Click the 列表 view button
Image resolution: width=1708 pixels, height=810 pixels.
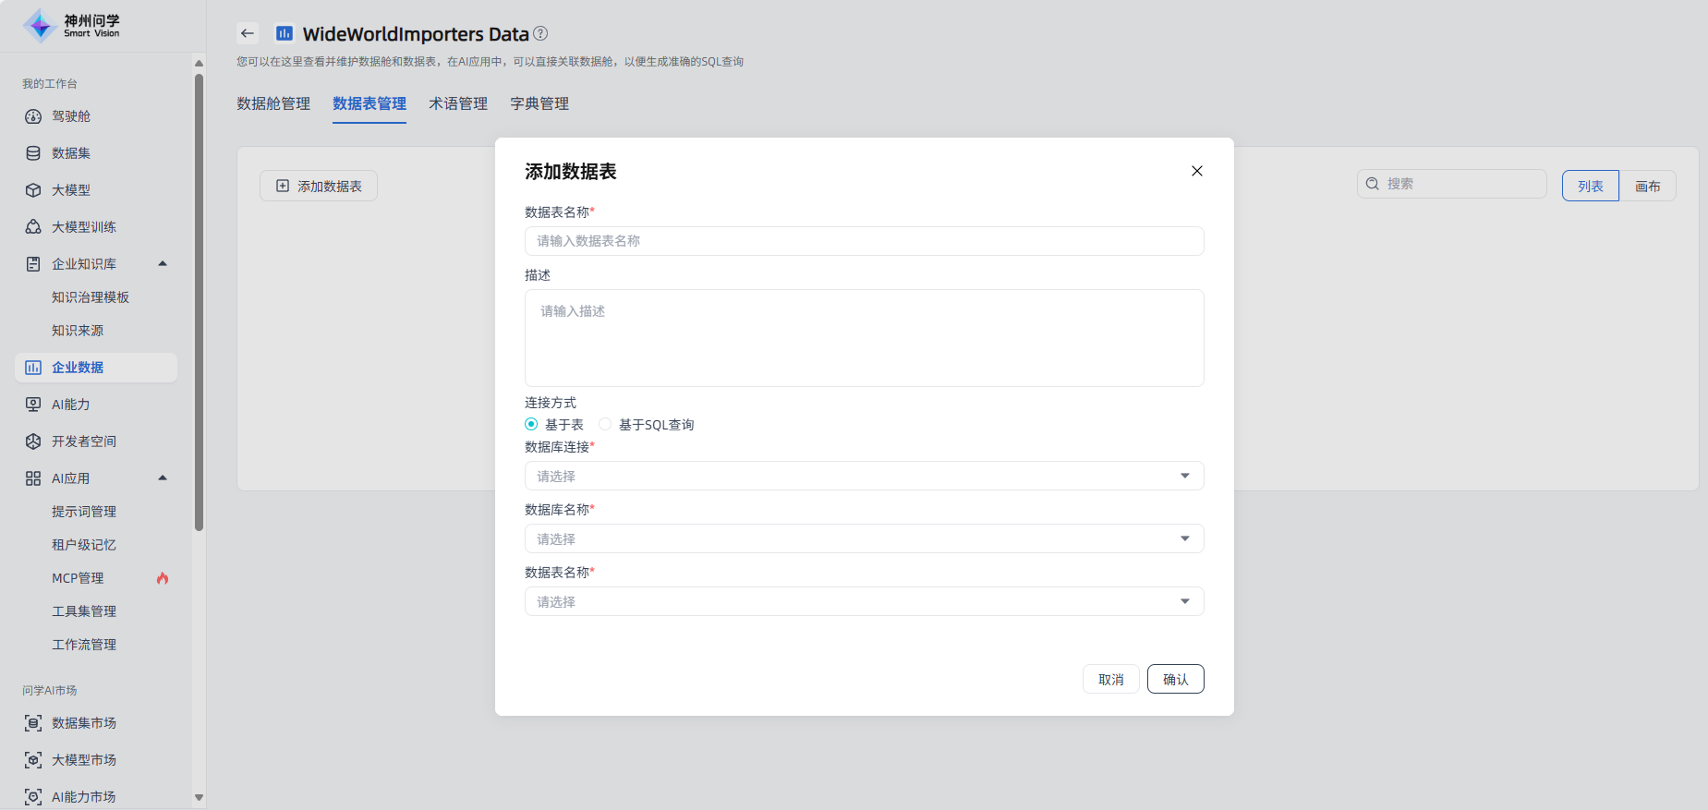coord(1591,186)
